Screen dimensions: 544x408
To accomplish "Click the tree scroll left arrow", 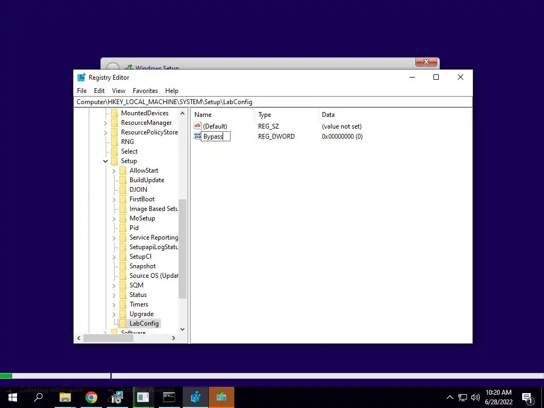I will [x=79, y=338].
